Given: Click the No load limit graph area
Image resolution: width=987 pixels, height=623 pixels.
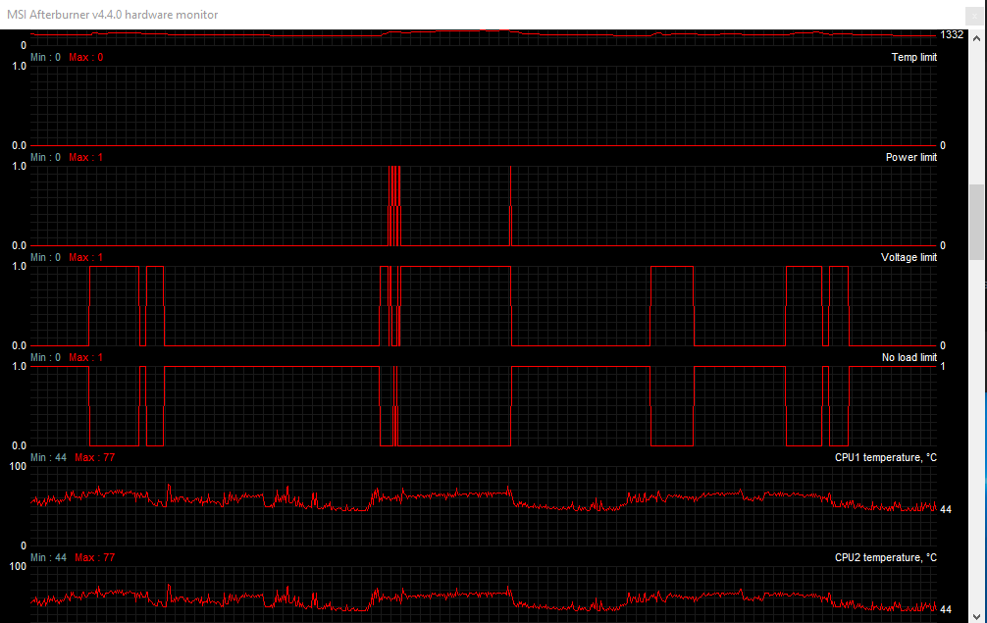Looking at the screenshot, I should tap(484, 406).
